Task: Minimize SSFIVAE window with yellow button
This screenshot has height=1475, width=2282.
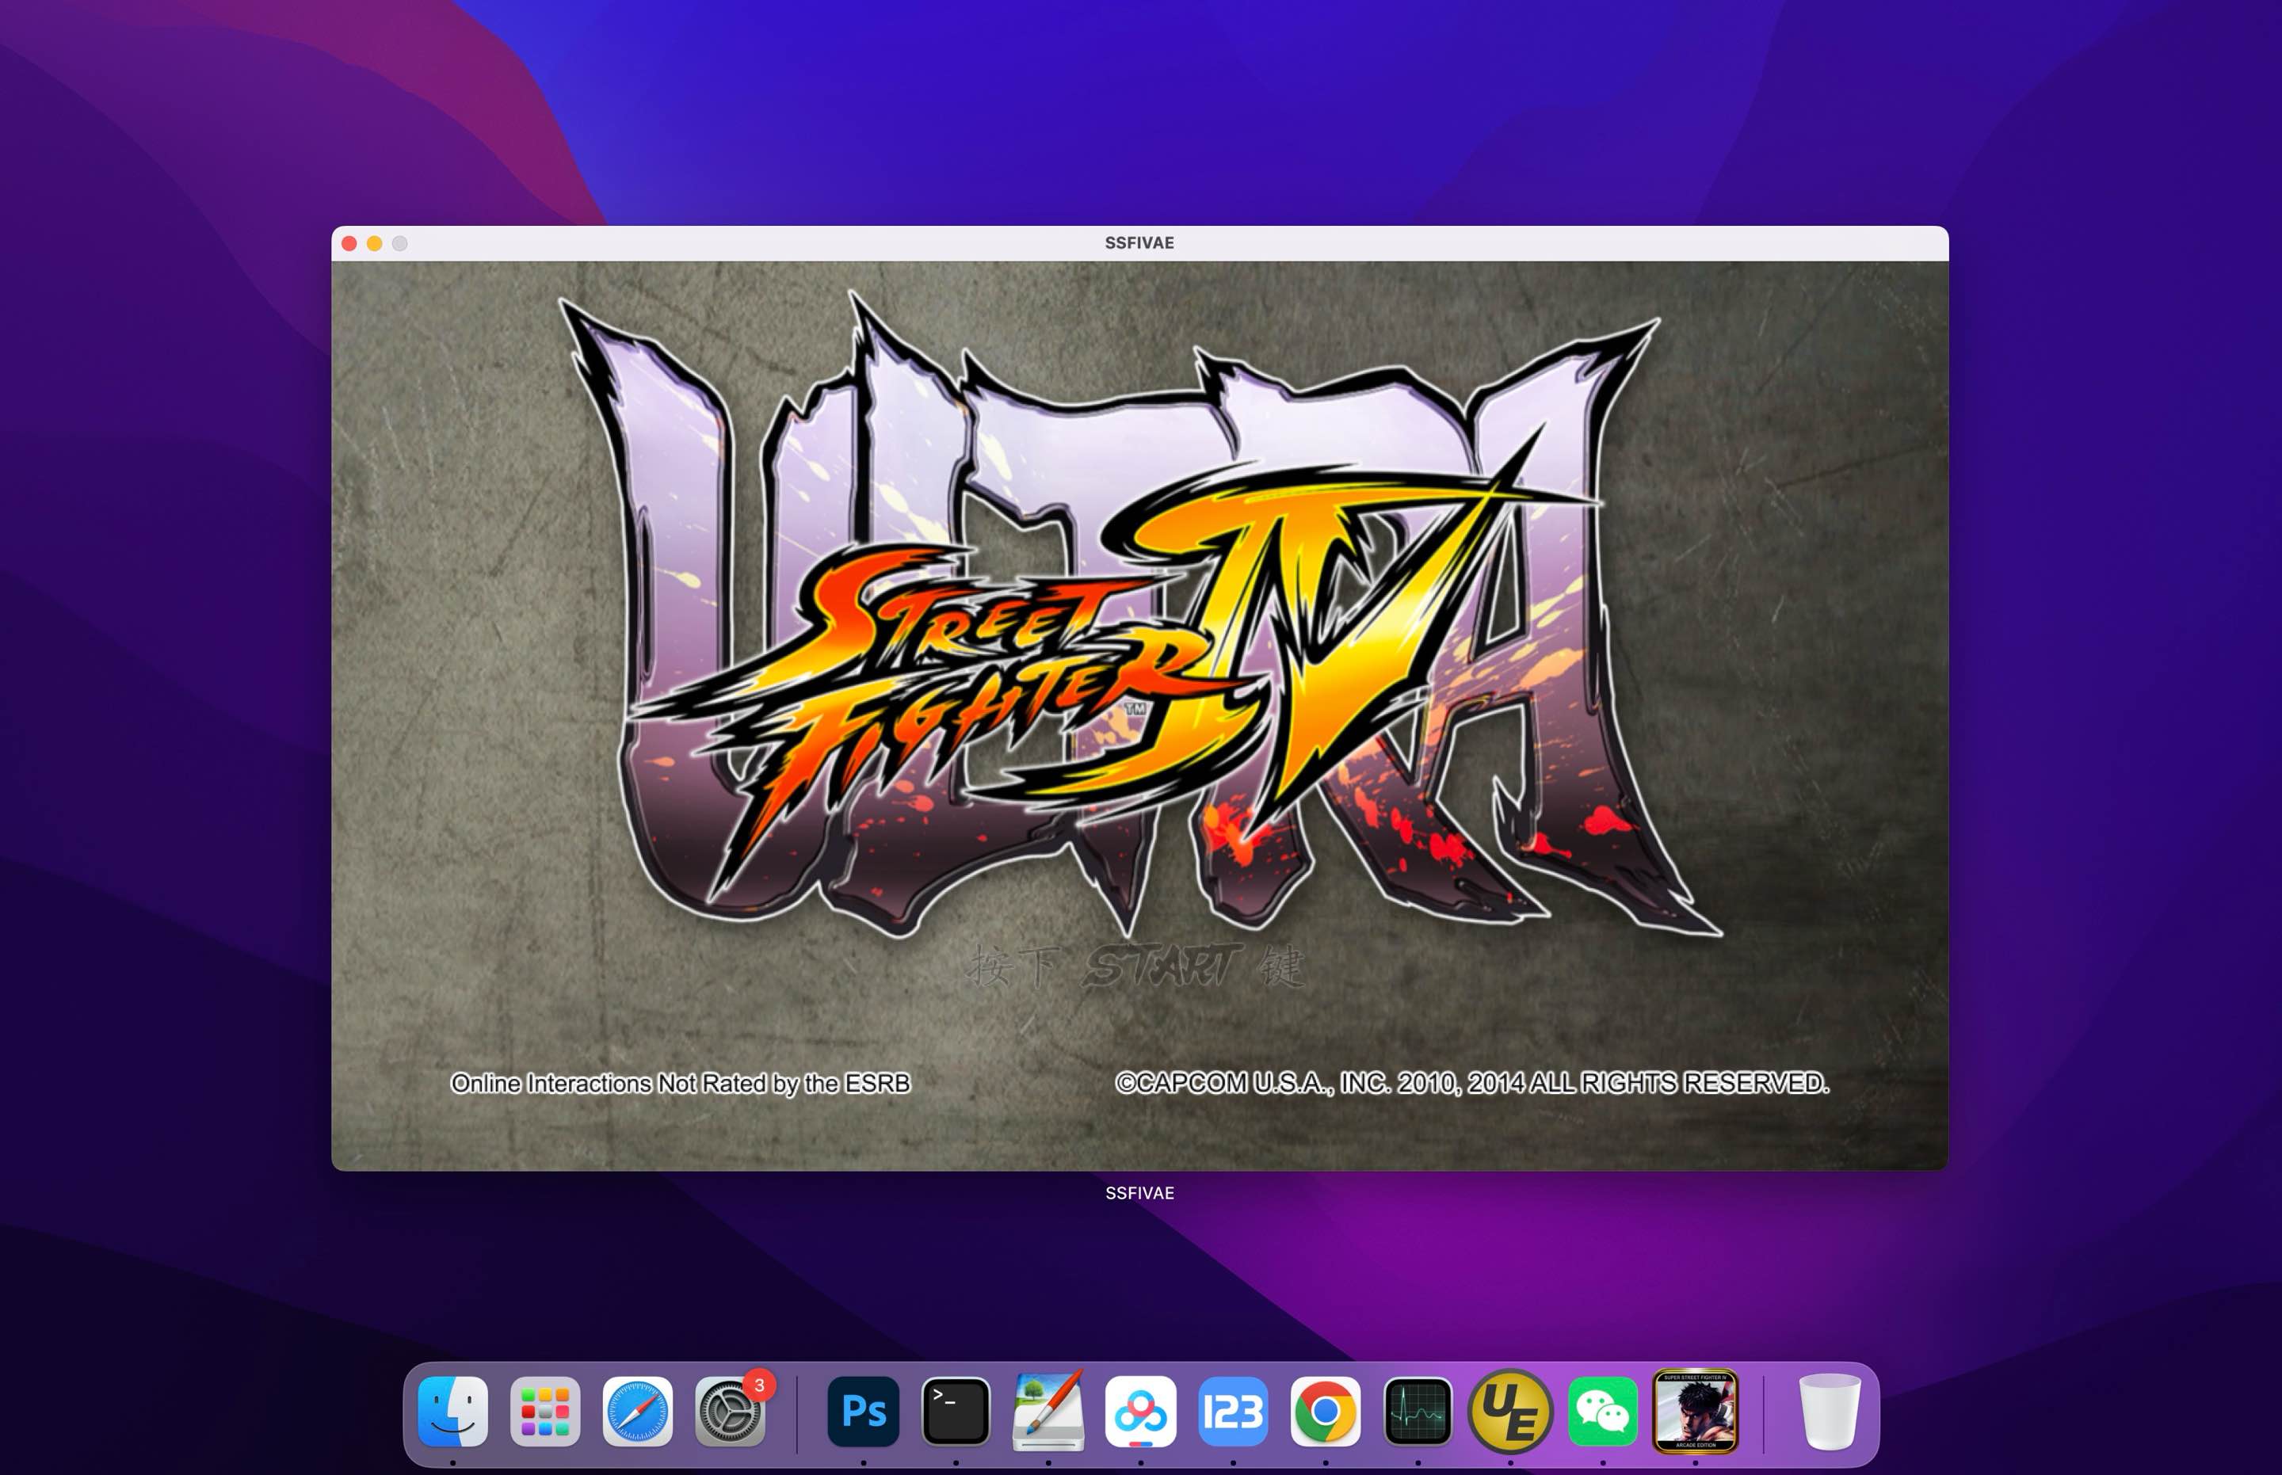Action: 375,243
